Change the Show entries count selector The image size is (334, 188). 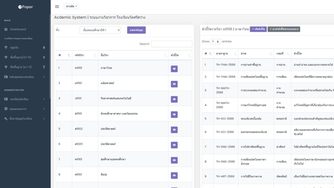(x=216, y=41)
